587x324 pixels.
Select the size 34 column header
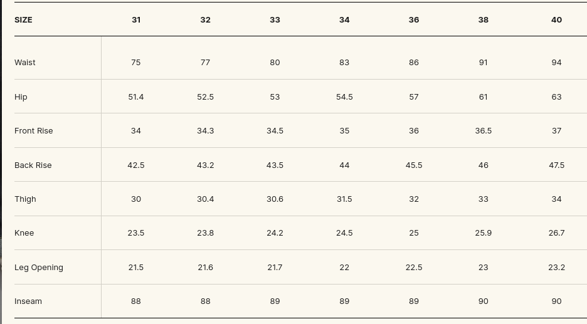[344, 20]
